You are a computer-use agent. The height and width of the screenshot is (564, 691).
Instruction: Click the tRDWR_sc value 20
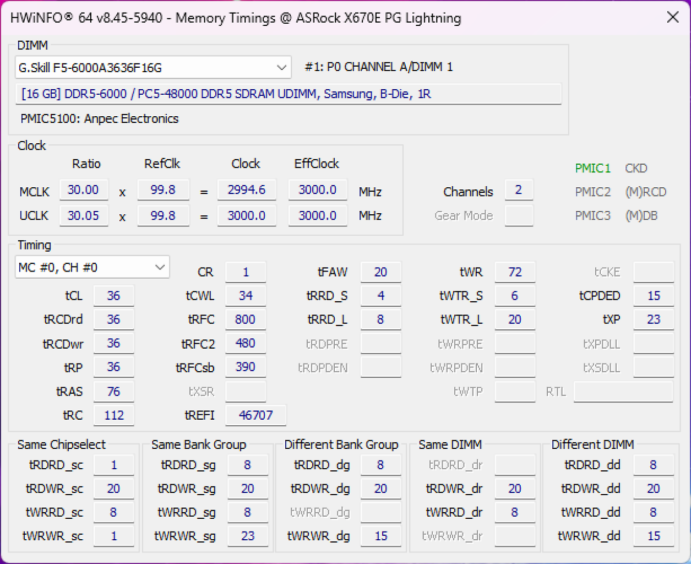click(x=113, y=489)
